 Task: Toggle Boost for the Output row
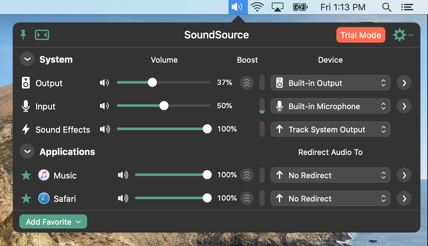point(247,83)
